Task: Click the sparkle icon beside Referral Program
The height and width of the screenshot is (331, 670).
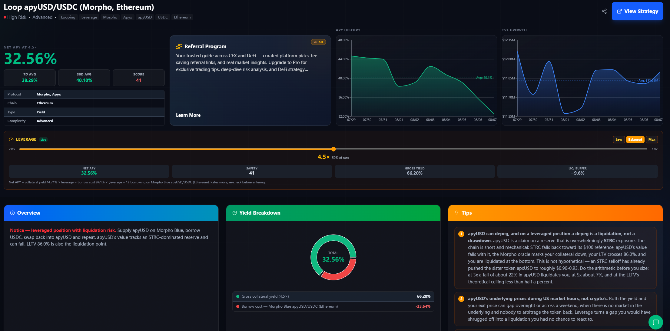Action: (179, 46)
